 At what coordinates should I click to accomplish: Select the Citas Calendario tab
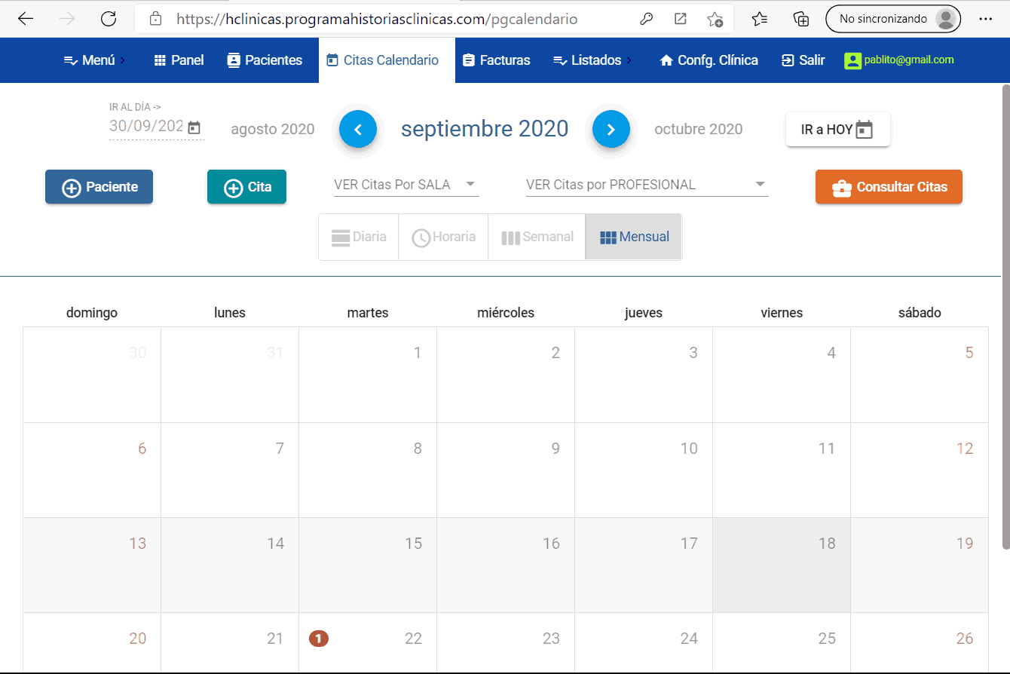tap(385, 60)
